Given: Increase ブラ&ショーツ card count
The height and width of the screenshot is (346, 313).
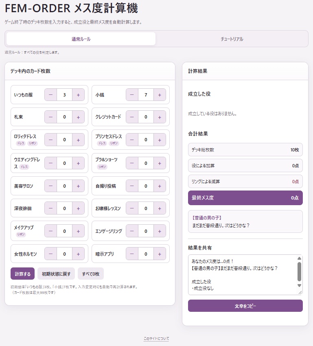Looking at the screenshot, I should point(160,163).
